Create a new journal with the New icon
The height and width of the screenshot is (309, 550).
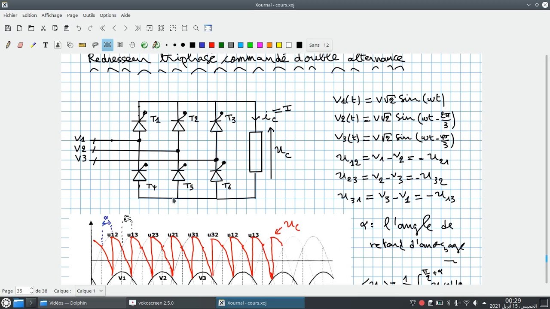pyautogui.click(x=20, y=28)
